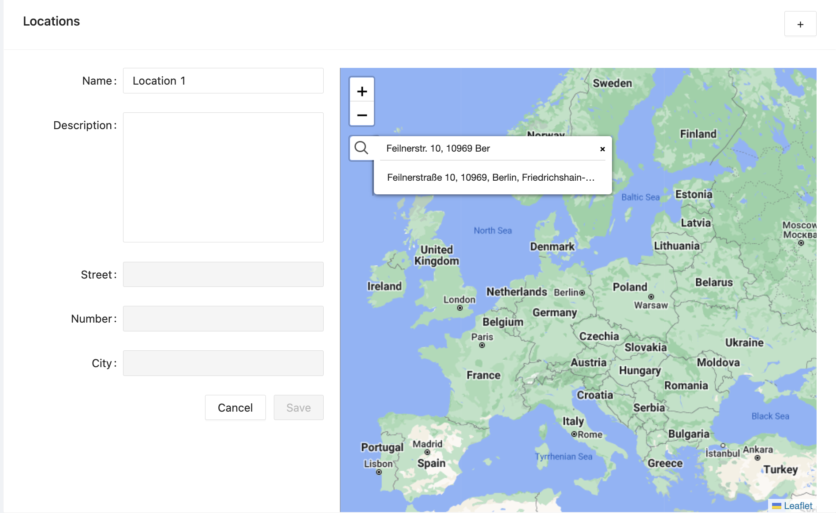Click the Locations page heading
The image size is (836, 513).
coord(51,21)
